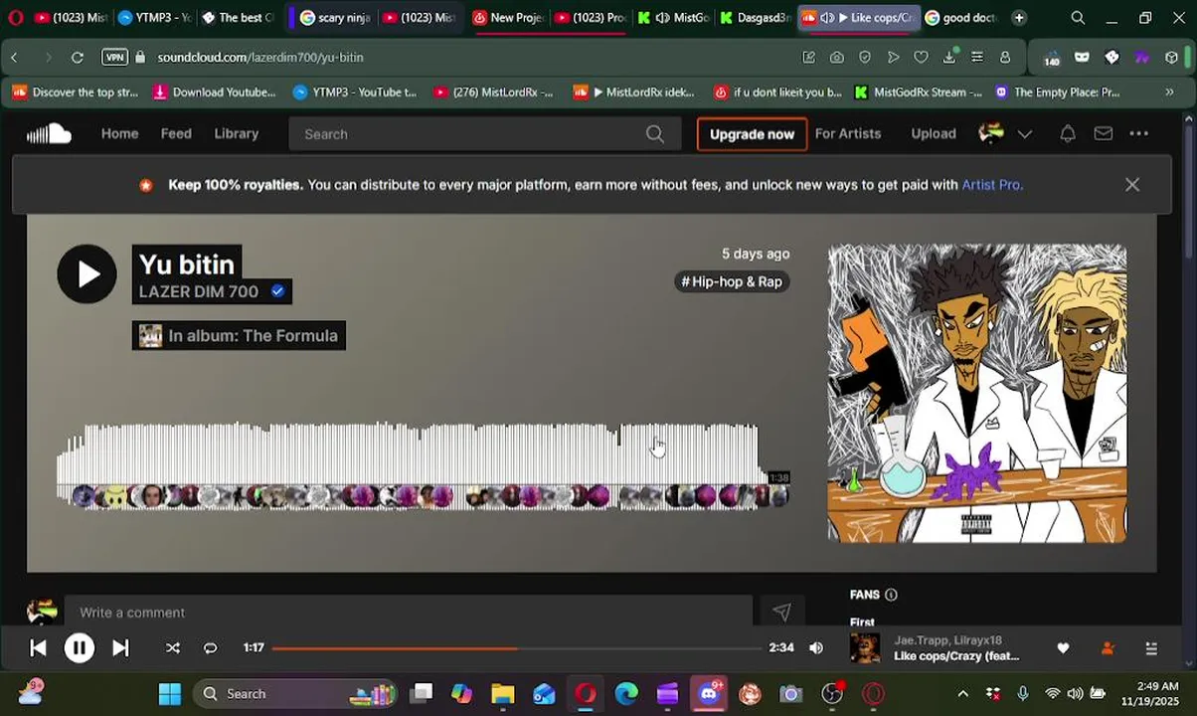Open the three-dots more menu in header
1197x716 pixels.
click(1139, 133)
